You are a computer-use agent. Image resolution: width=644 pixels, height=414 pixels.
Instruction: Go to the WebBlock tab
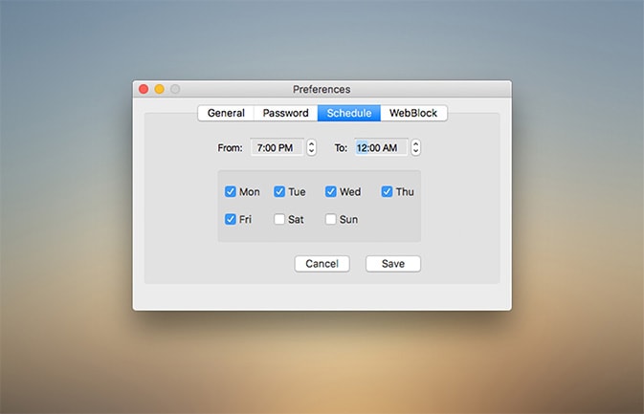413,113
